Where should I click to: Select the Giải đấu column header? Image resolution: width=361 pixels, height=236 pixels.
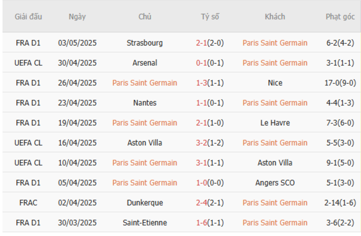(28, 17)
